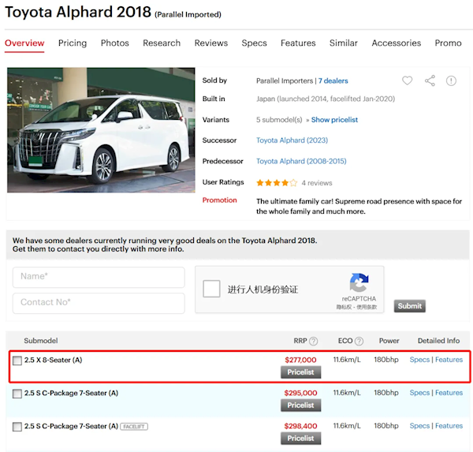
Task: Open the 7 dealers link
Action: pos(333,81)
